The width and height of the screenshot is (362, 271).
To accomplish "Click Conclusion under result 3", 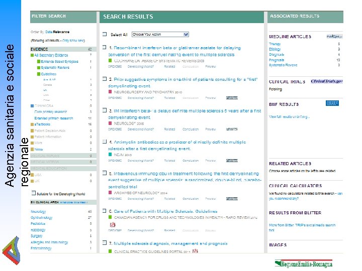I will coord(191,129).
